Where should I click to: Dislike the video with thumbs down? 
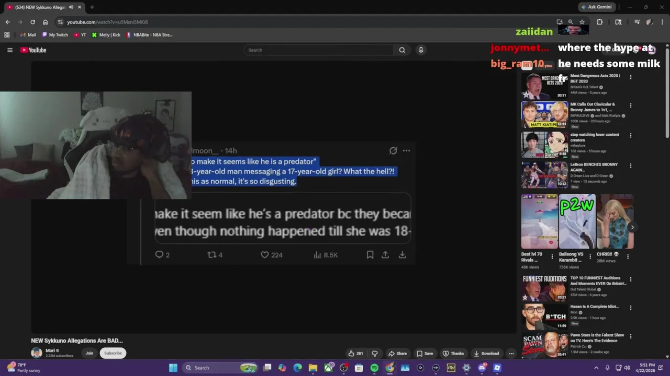pos(374,354)
